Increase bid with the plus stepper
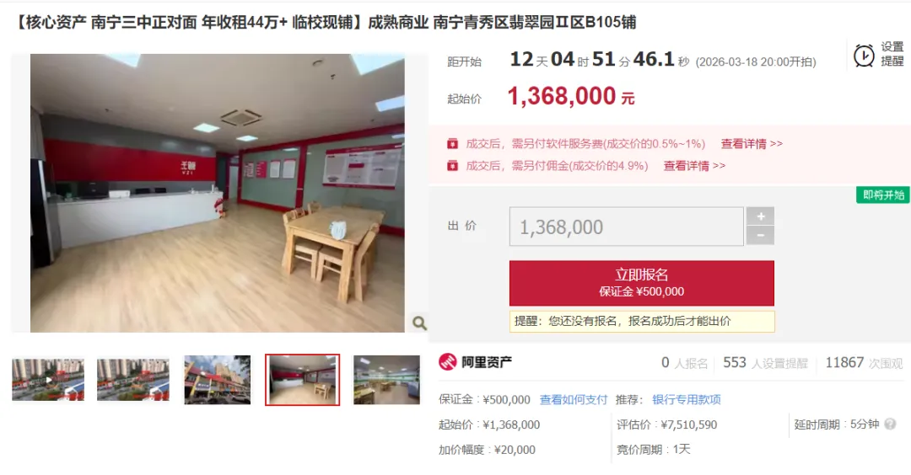 (761, 216)
